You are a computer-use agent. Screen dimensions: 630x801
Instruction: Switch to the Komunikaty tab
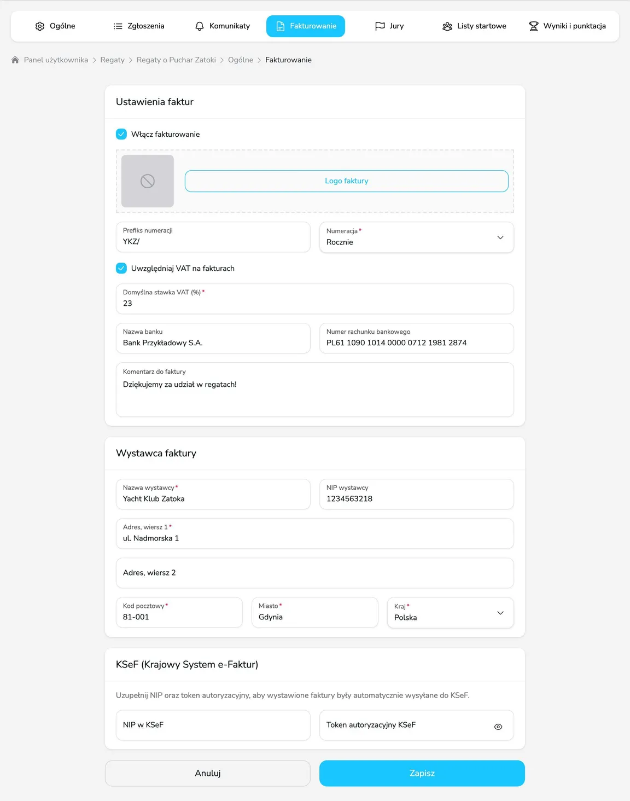pyautogui.click(x=223, y=26)
